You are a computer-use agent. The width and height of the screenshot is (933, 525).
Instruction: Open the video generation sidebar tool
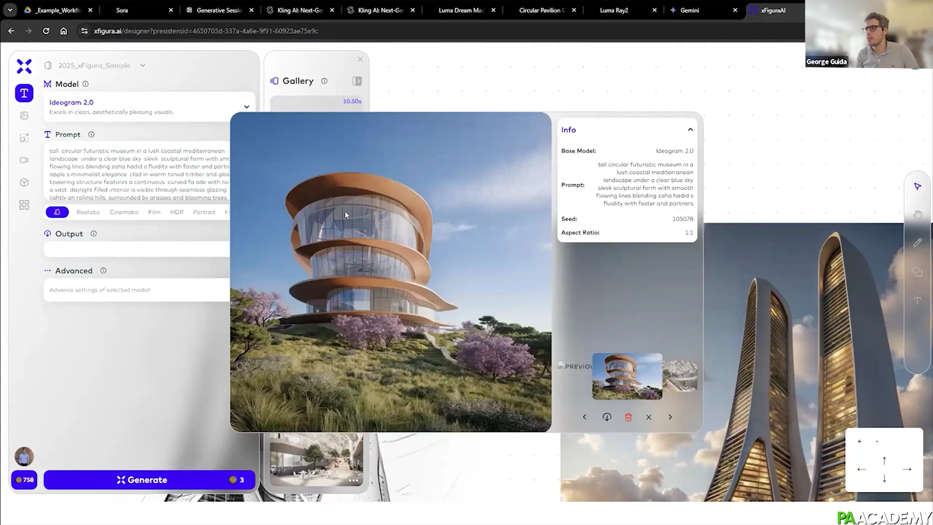24,160
